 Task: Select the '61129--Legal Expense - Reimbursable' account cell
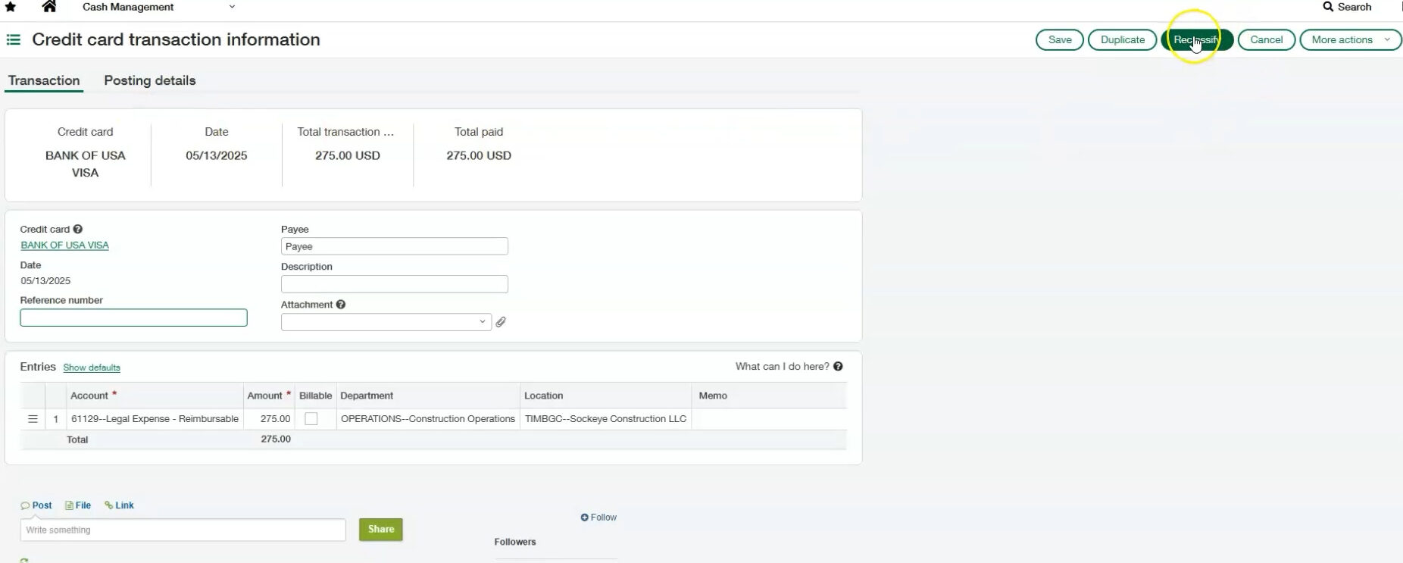[x=155, y=419]
